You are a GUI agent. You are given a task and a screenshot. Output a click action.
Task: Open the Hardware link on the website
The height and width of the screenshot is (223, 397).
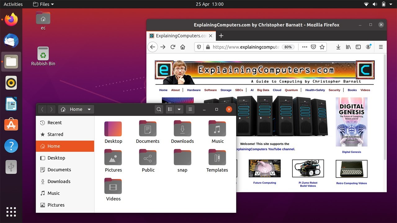pyautogui.click(x=194, y=90)
